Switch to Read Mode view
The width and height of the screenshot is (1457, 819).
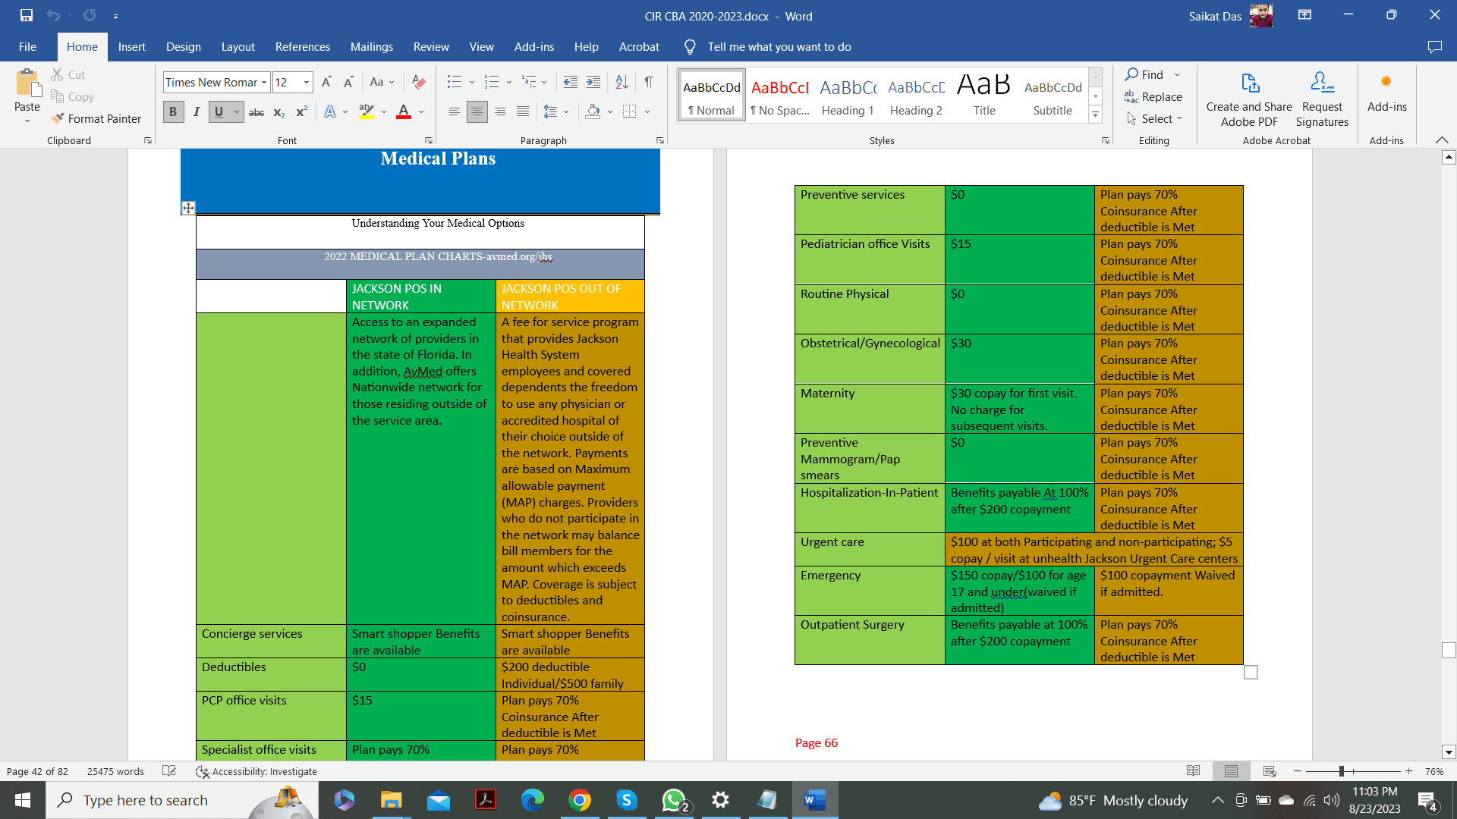tap(1193, 771)
